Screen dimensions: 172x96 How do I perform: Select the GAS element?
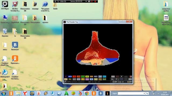point(87,77)
